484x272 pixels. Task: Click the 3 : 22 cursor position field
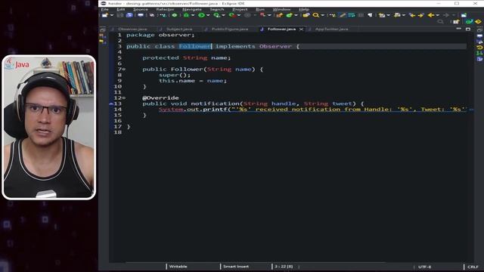tap(284, 267)
